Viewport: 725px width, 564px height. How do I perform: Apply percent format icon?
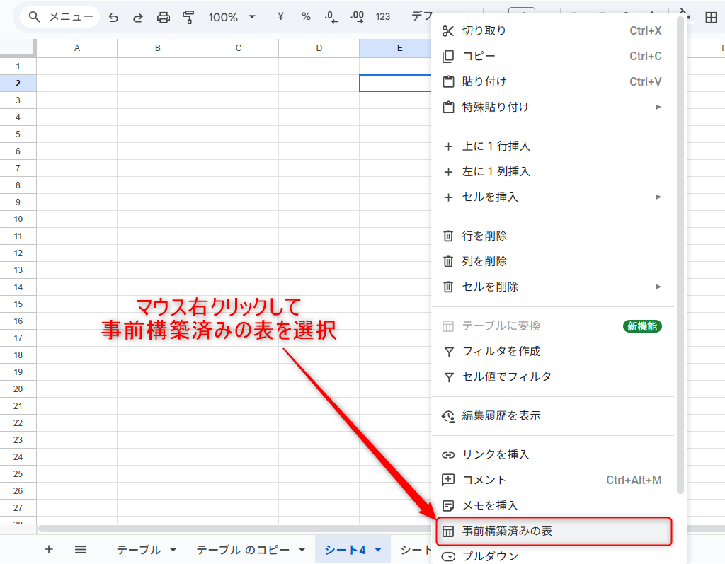click(306, 16)
